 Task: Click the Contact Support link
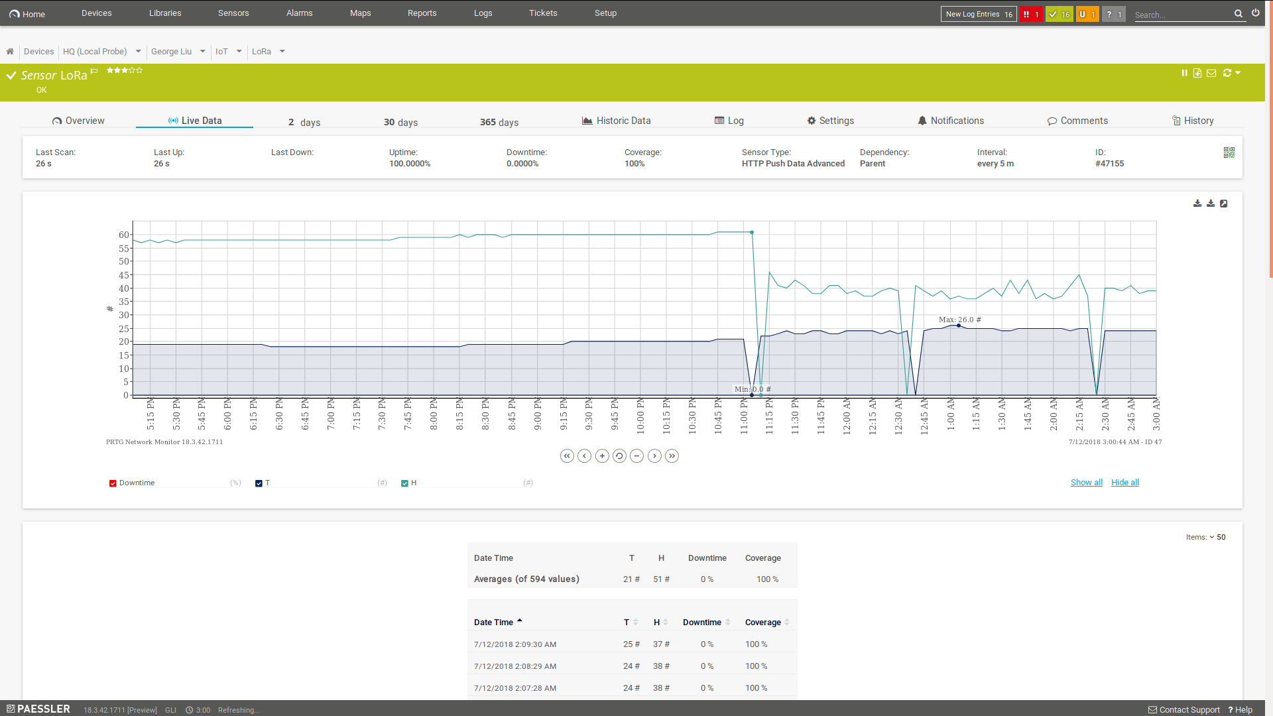pos(1184,710)
